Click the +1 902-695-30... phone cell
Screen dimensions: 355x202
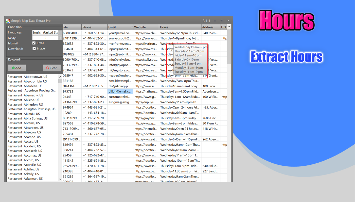click(x=94, y=75)
